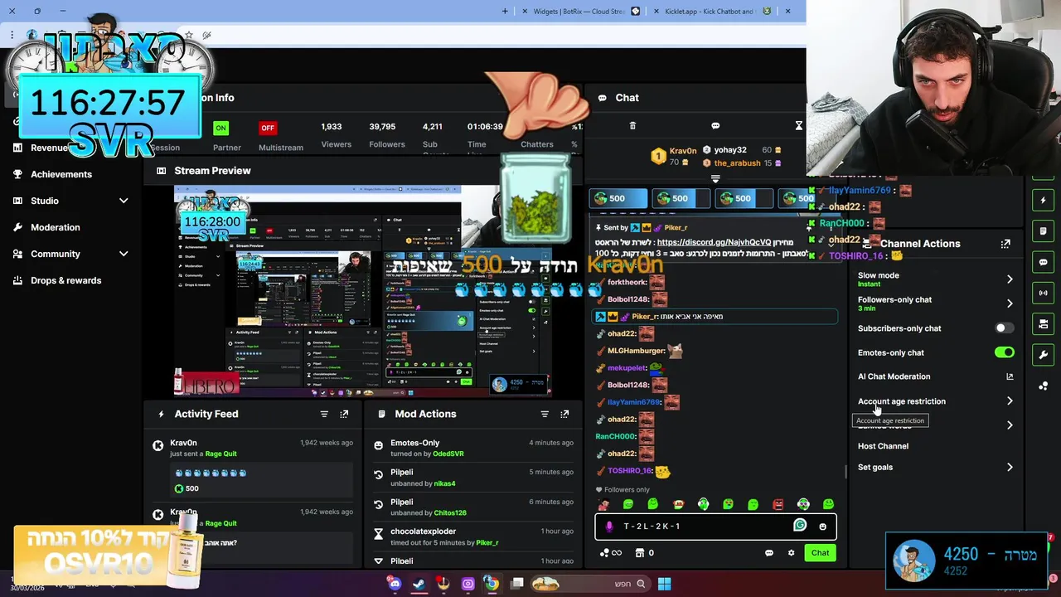The width and height of the screenshot is (1061, 597).
Task: Open Channel Actions wrench icon in right sidebar
Action: point(1043,355)
